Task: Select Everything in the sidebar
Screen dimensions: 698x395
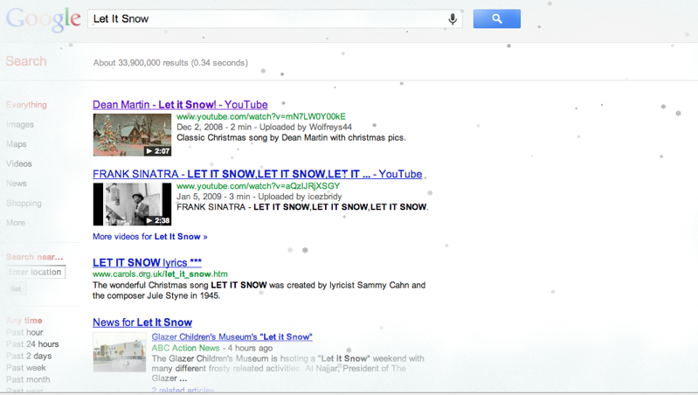Action: (x=26, y=105)
